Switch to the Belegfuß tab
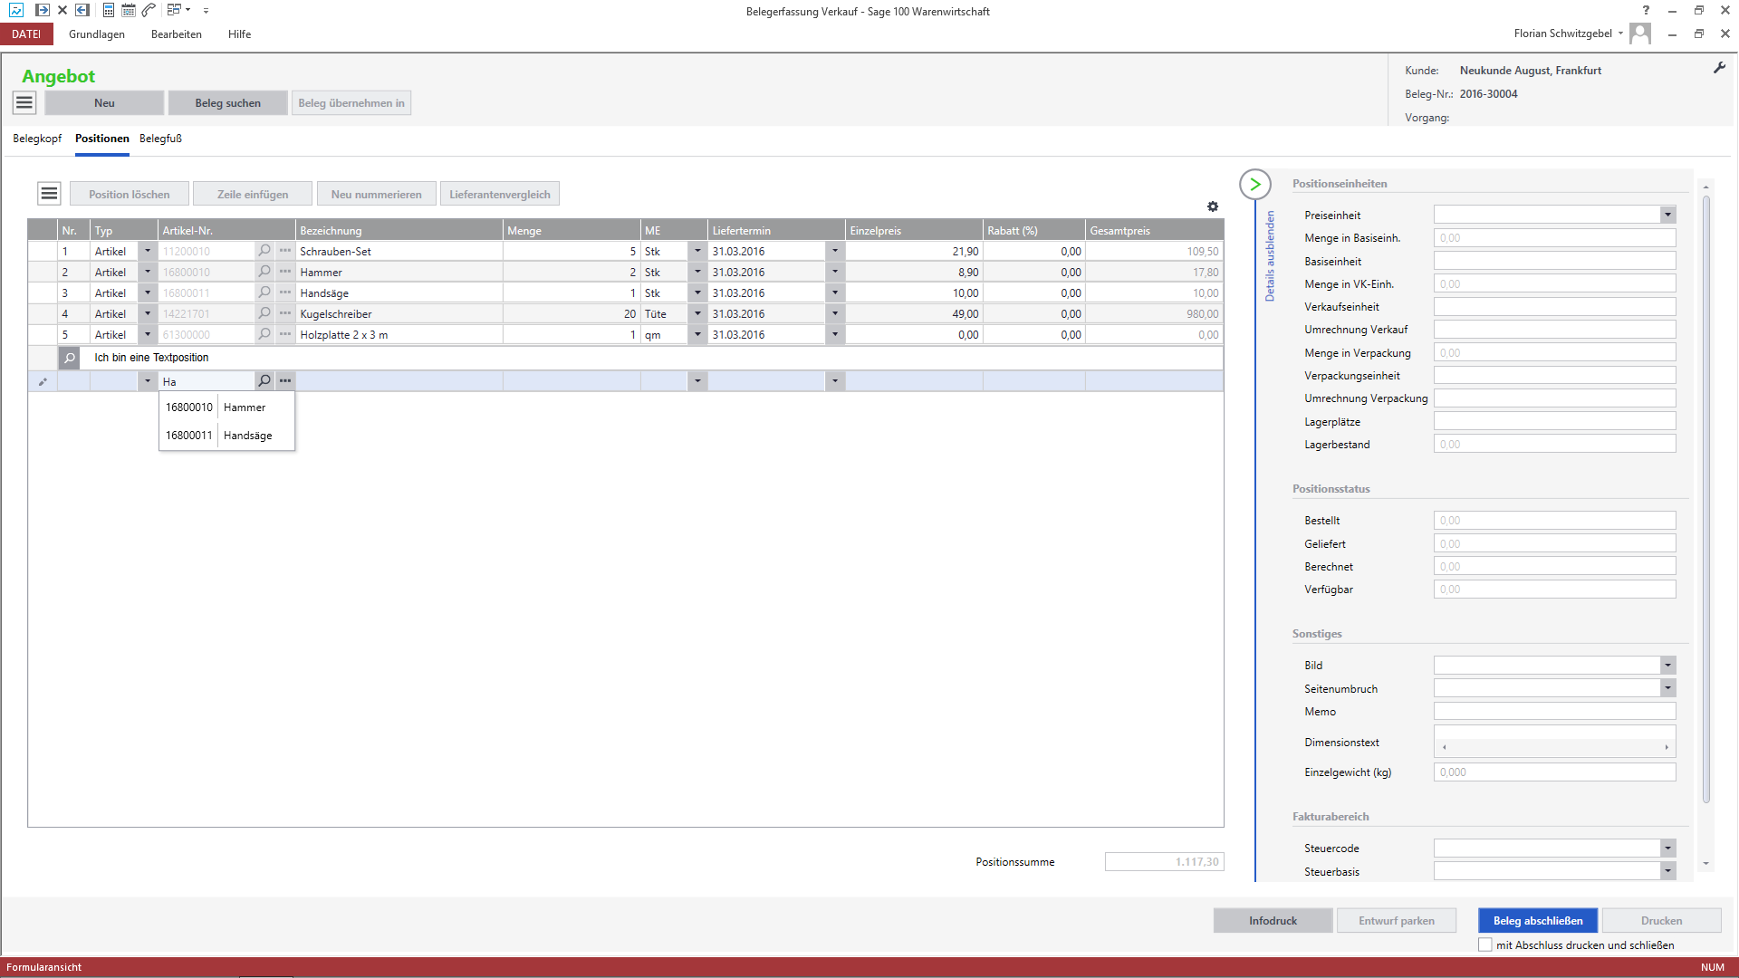Screen dimensions: 1739x978 [x=160, y=139]
